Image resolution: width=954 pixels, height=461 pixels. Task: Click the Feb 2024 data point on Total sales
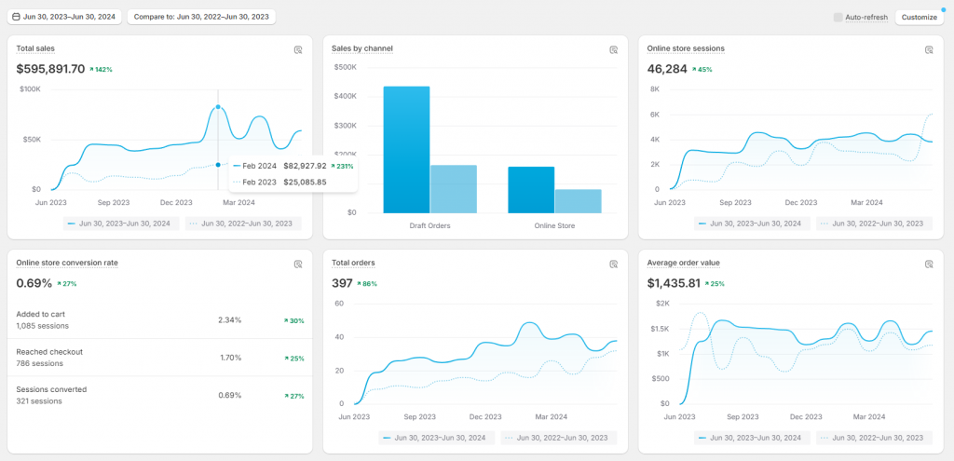click(218, 107)
